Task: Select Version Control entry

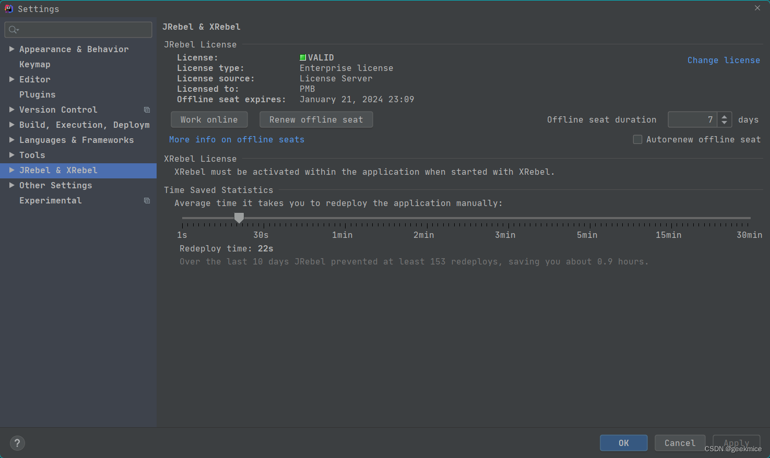Action: 58,110
